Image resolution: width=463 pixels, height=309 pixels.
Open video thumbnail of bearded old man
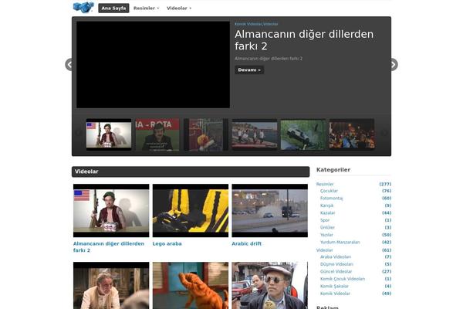pos(111,285)
